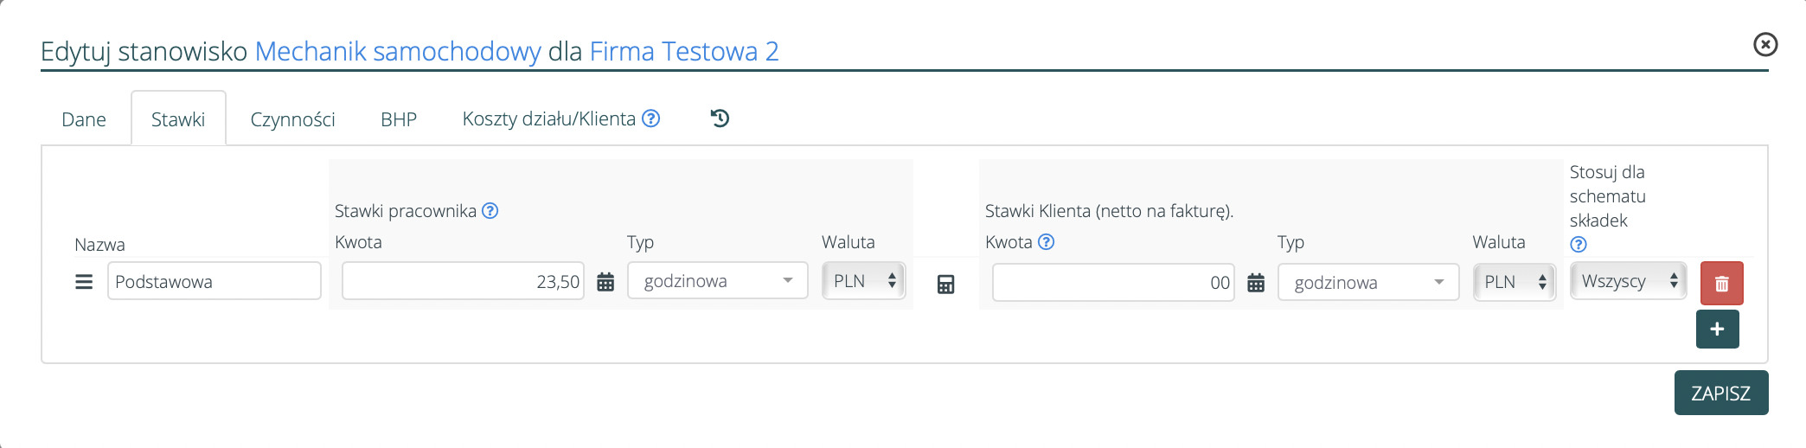Screen dimensions: 1806x448
Task: Click help icon beside Stawki pracownika
Action: [490, 210]
